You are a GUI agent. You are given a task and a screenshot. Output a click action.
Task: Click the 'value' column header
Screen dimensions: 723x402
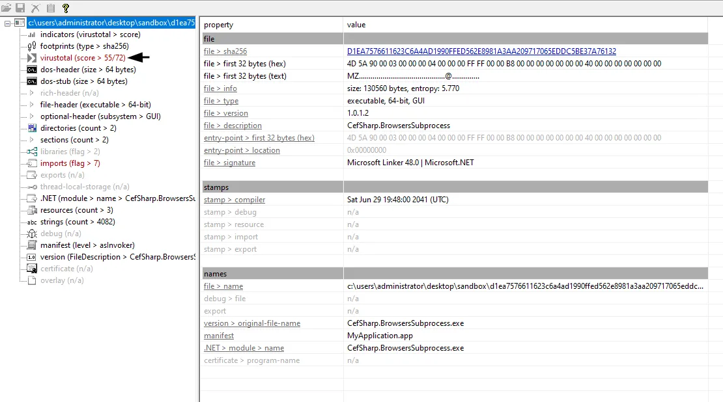click(x=356, y=25)
